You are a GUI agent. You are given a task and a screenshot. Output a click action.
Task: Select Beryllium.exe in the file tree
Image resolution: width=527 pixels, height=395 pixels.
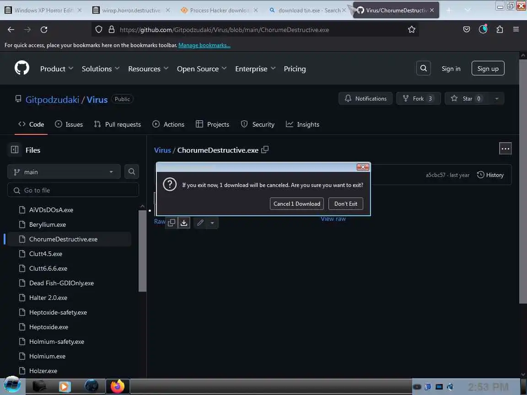(x=48, y=224)
